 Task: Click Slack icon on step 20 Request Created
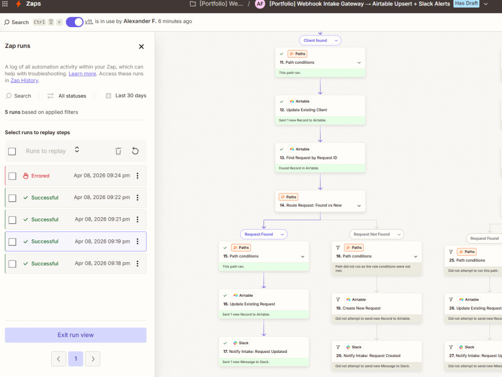(348, 347)
